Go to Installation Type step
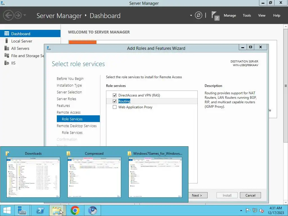The height and width of the screenshot is (216, 288). (69, 85)
